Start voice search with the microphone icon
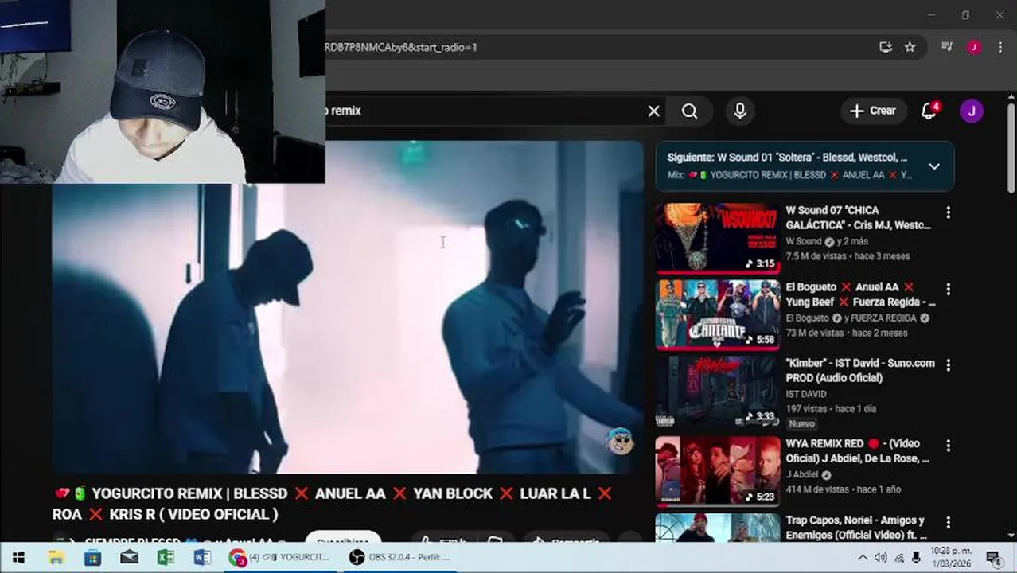The image size is (1017, 573). (740, 111)
